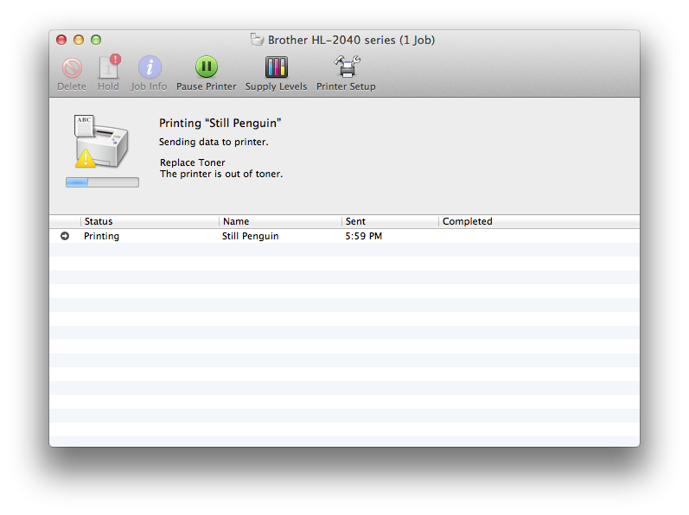Click "The printer is out of toner." text
Viewport: 689px width, 515px height.
coord(221,174)
